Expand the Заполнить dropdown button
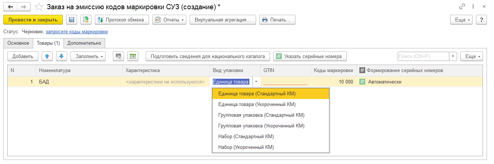The image size is (494, 164). pos(88,56)
